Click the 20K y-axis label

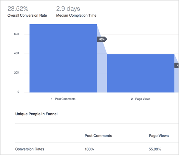pos(16,73)
